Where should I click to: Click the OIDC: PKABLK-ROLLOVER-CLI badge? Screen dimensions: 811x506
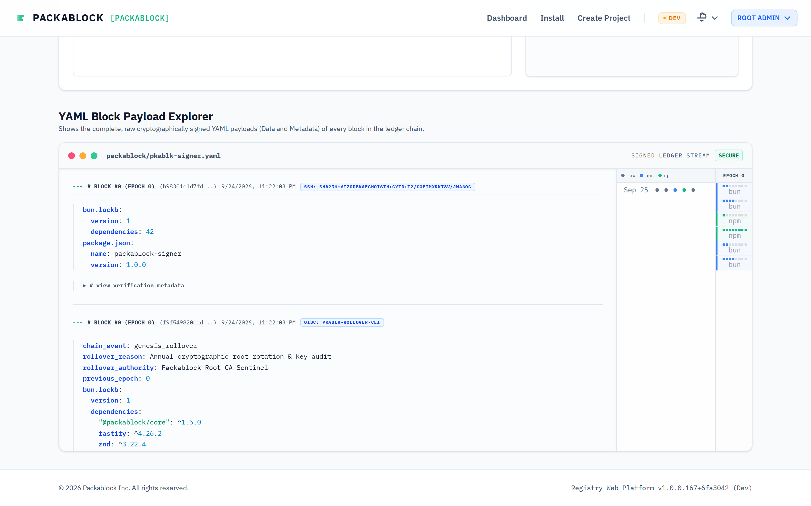(342, 323)
